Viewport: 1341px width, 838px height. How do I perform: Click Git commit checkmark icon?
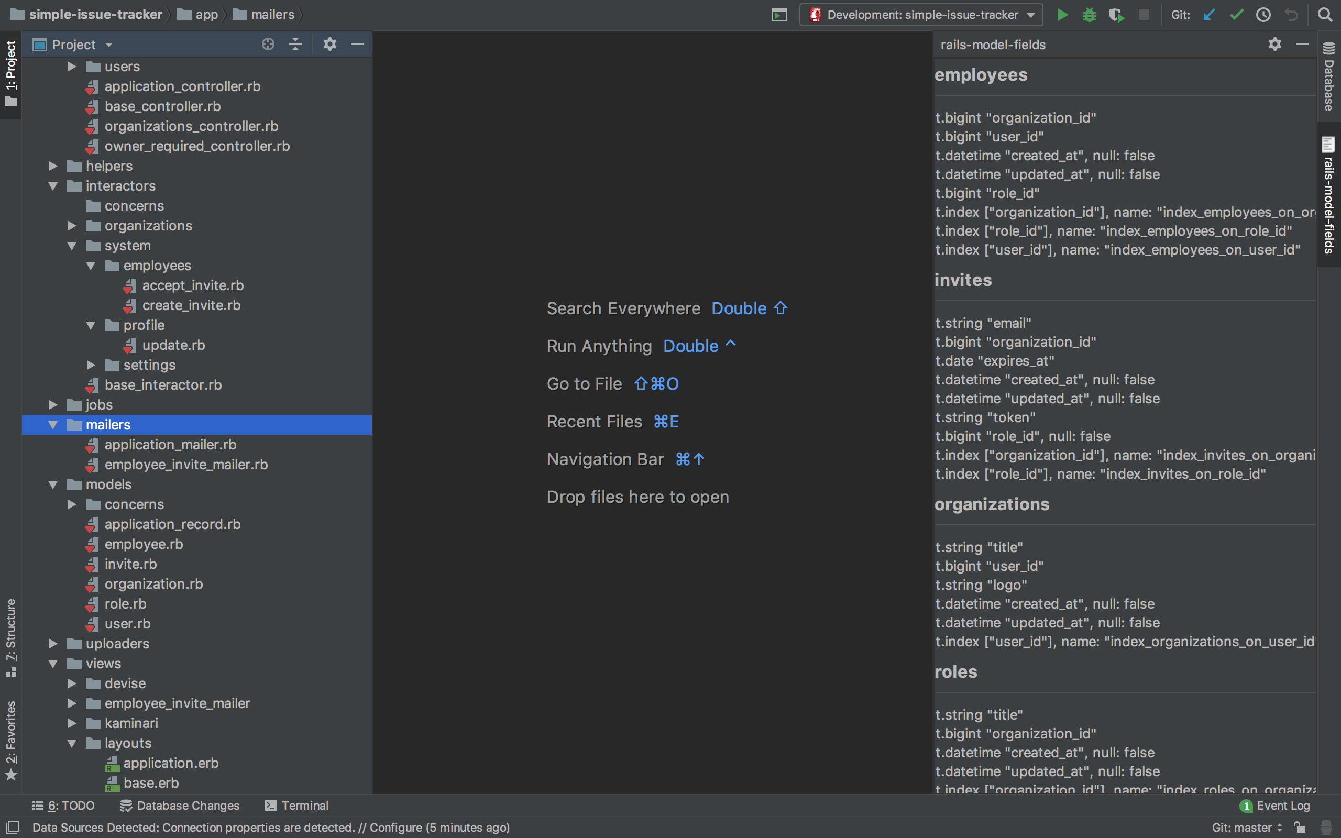(x=1236, y=15)
